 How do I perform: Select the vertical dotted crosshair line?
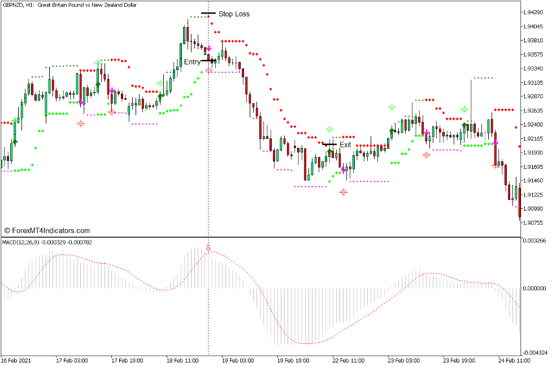(x=209, y=169)
